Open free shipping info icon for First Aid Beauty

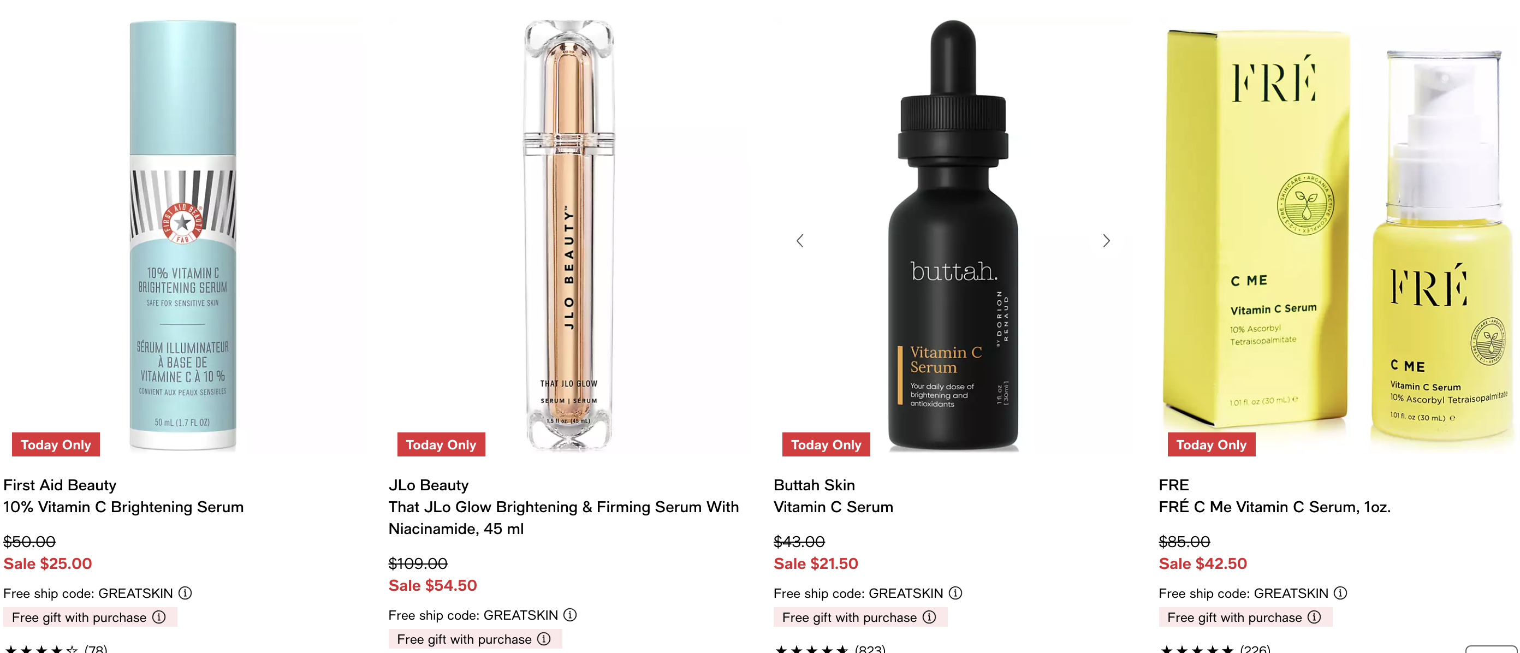click(185, 593)
